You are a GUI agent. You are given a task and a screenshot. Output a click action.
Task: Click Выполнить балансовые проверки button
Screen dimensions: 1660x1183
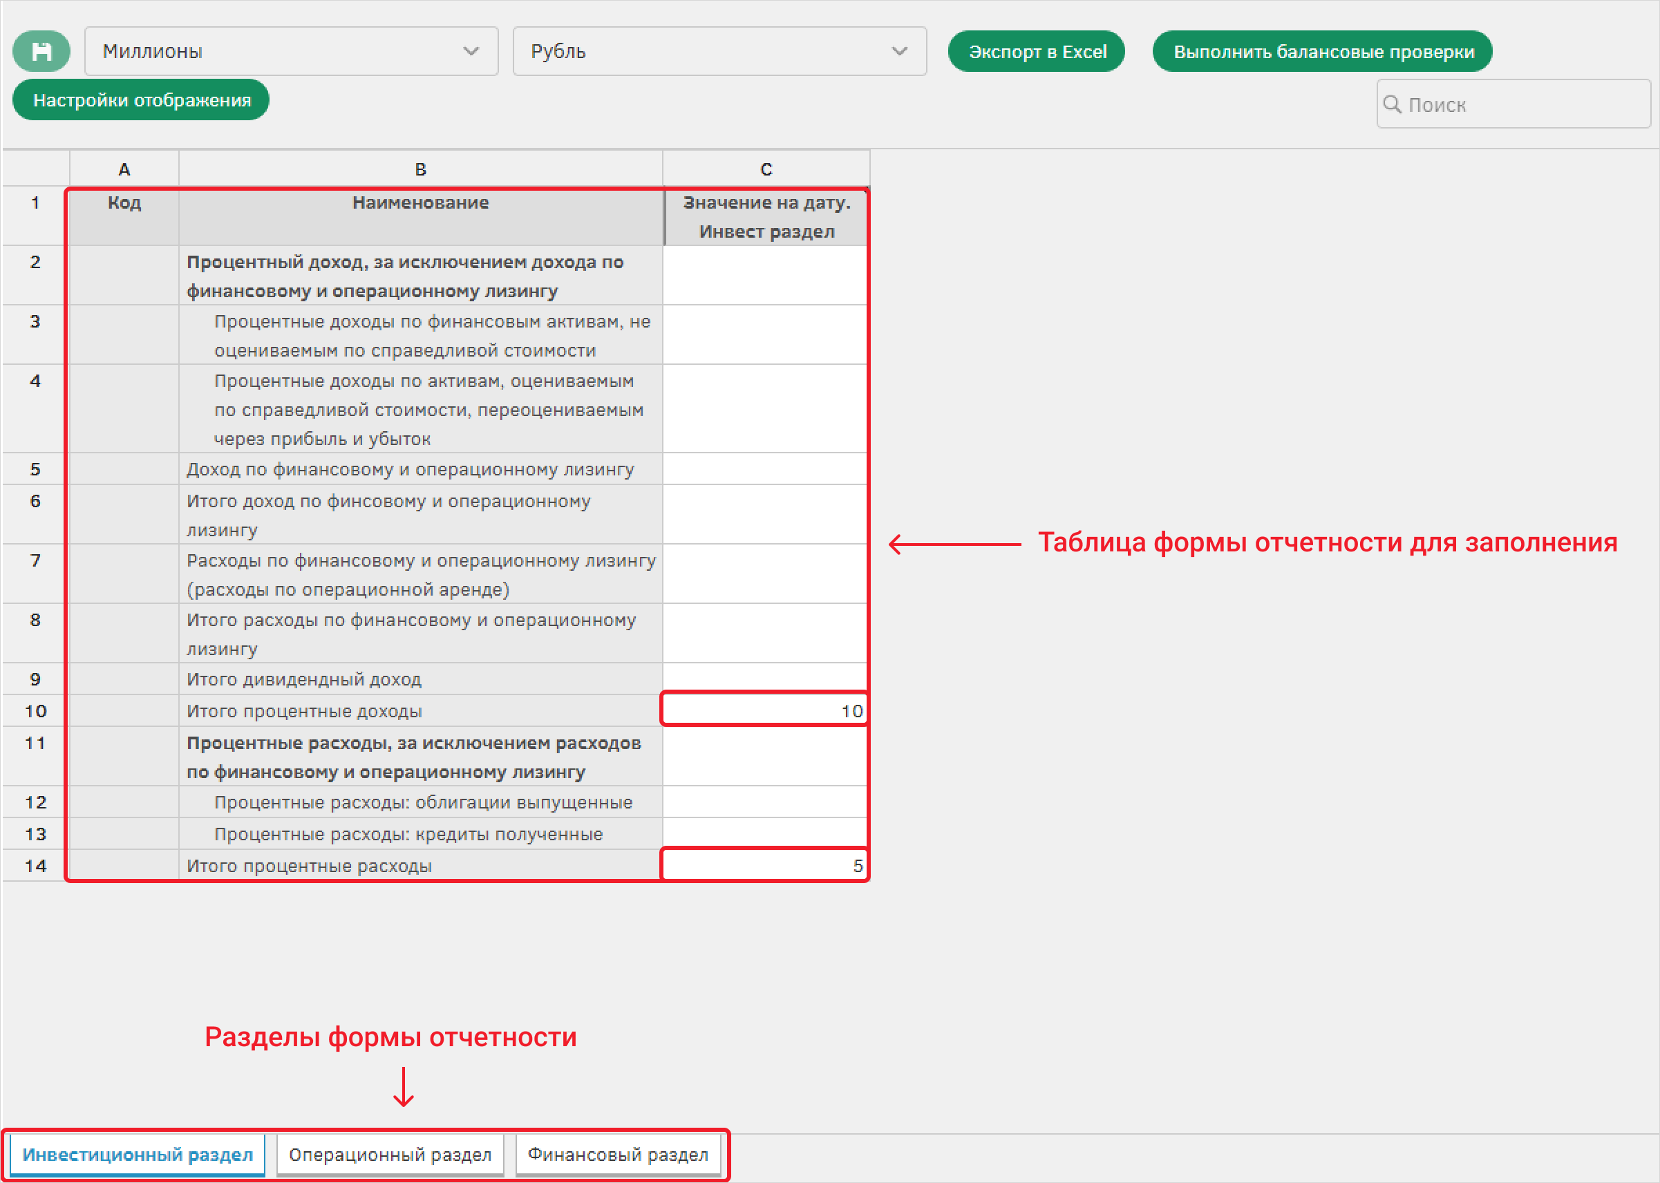[x=1323, y=51]
